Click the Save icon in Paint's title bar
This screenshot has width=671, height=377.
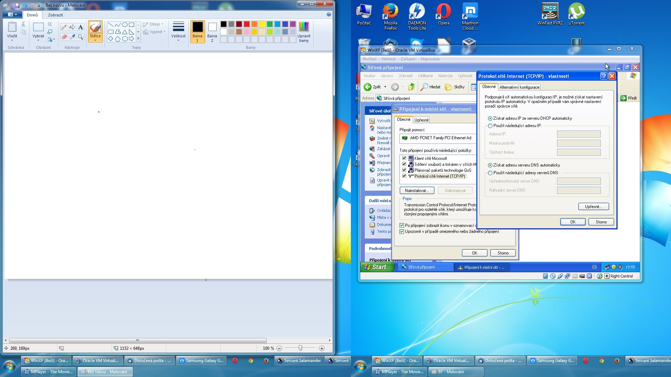click(x=17, y=5)
